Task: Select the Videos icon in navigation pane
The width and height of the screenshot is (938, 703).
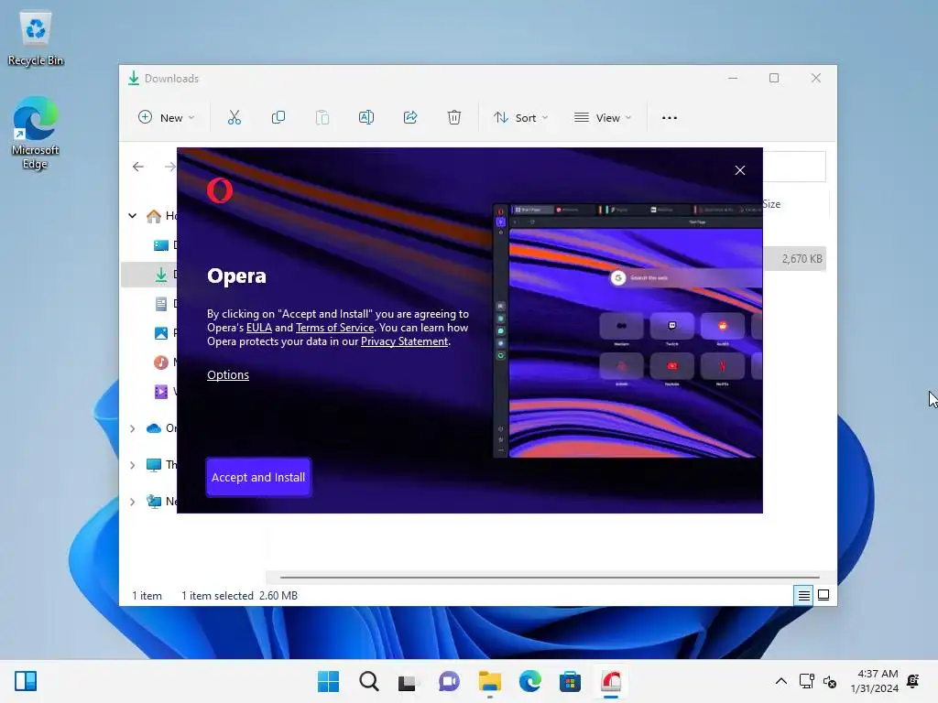Action: pos(161,392)
